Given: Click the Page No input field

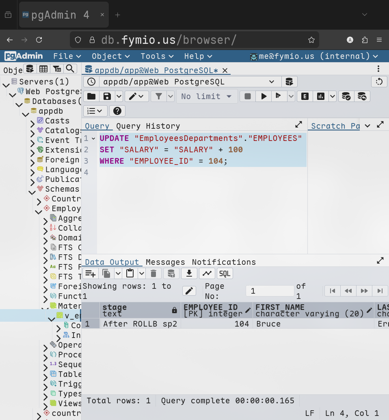Looking at the screenshot, I should tap(270, 291).
